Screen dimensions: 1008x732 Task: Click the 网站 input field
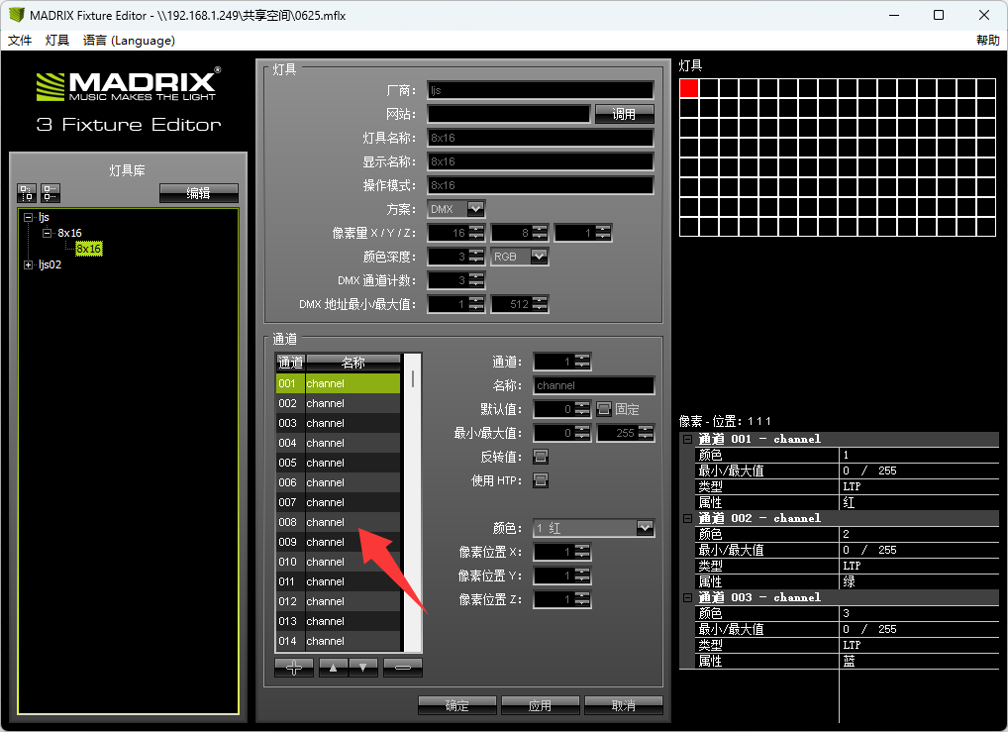click(x=509, y=114)
